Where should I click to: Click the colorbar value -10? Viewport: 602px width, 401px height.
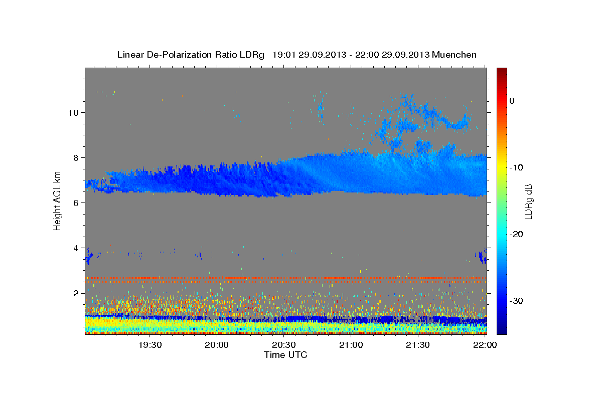[x=516, y=167]
